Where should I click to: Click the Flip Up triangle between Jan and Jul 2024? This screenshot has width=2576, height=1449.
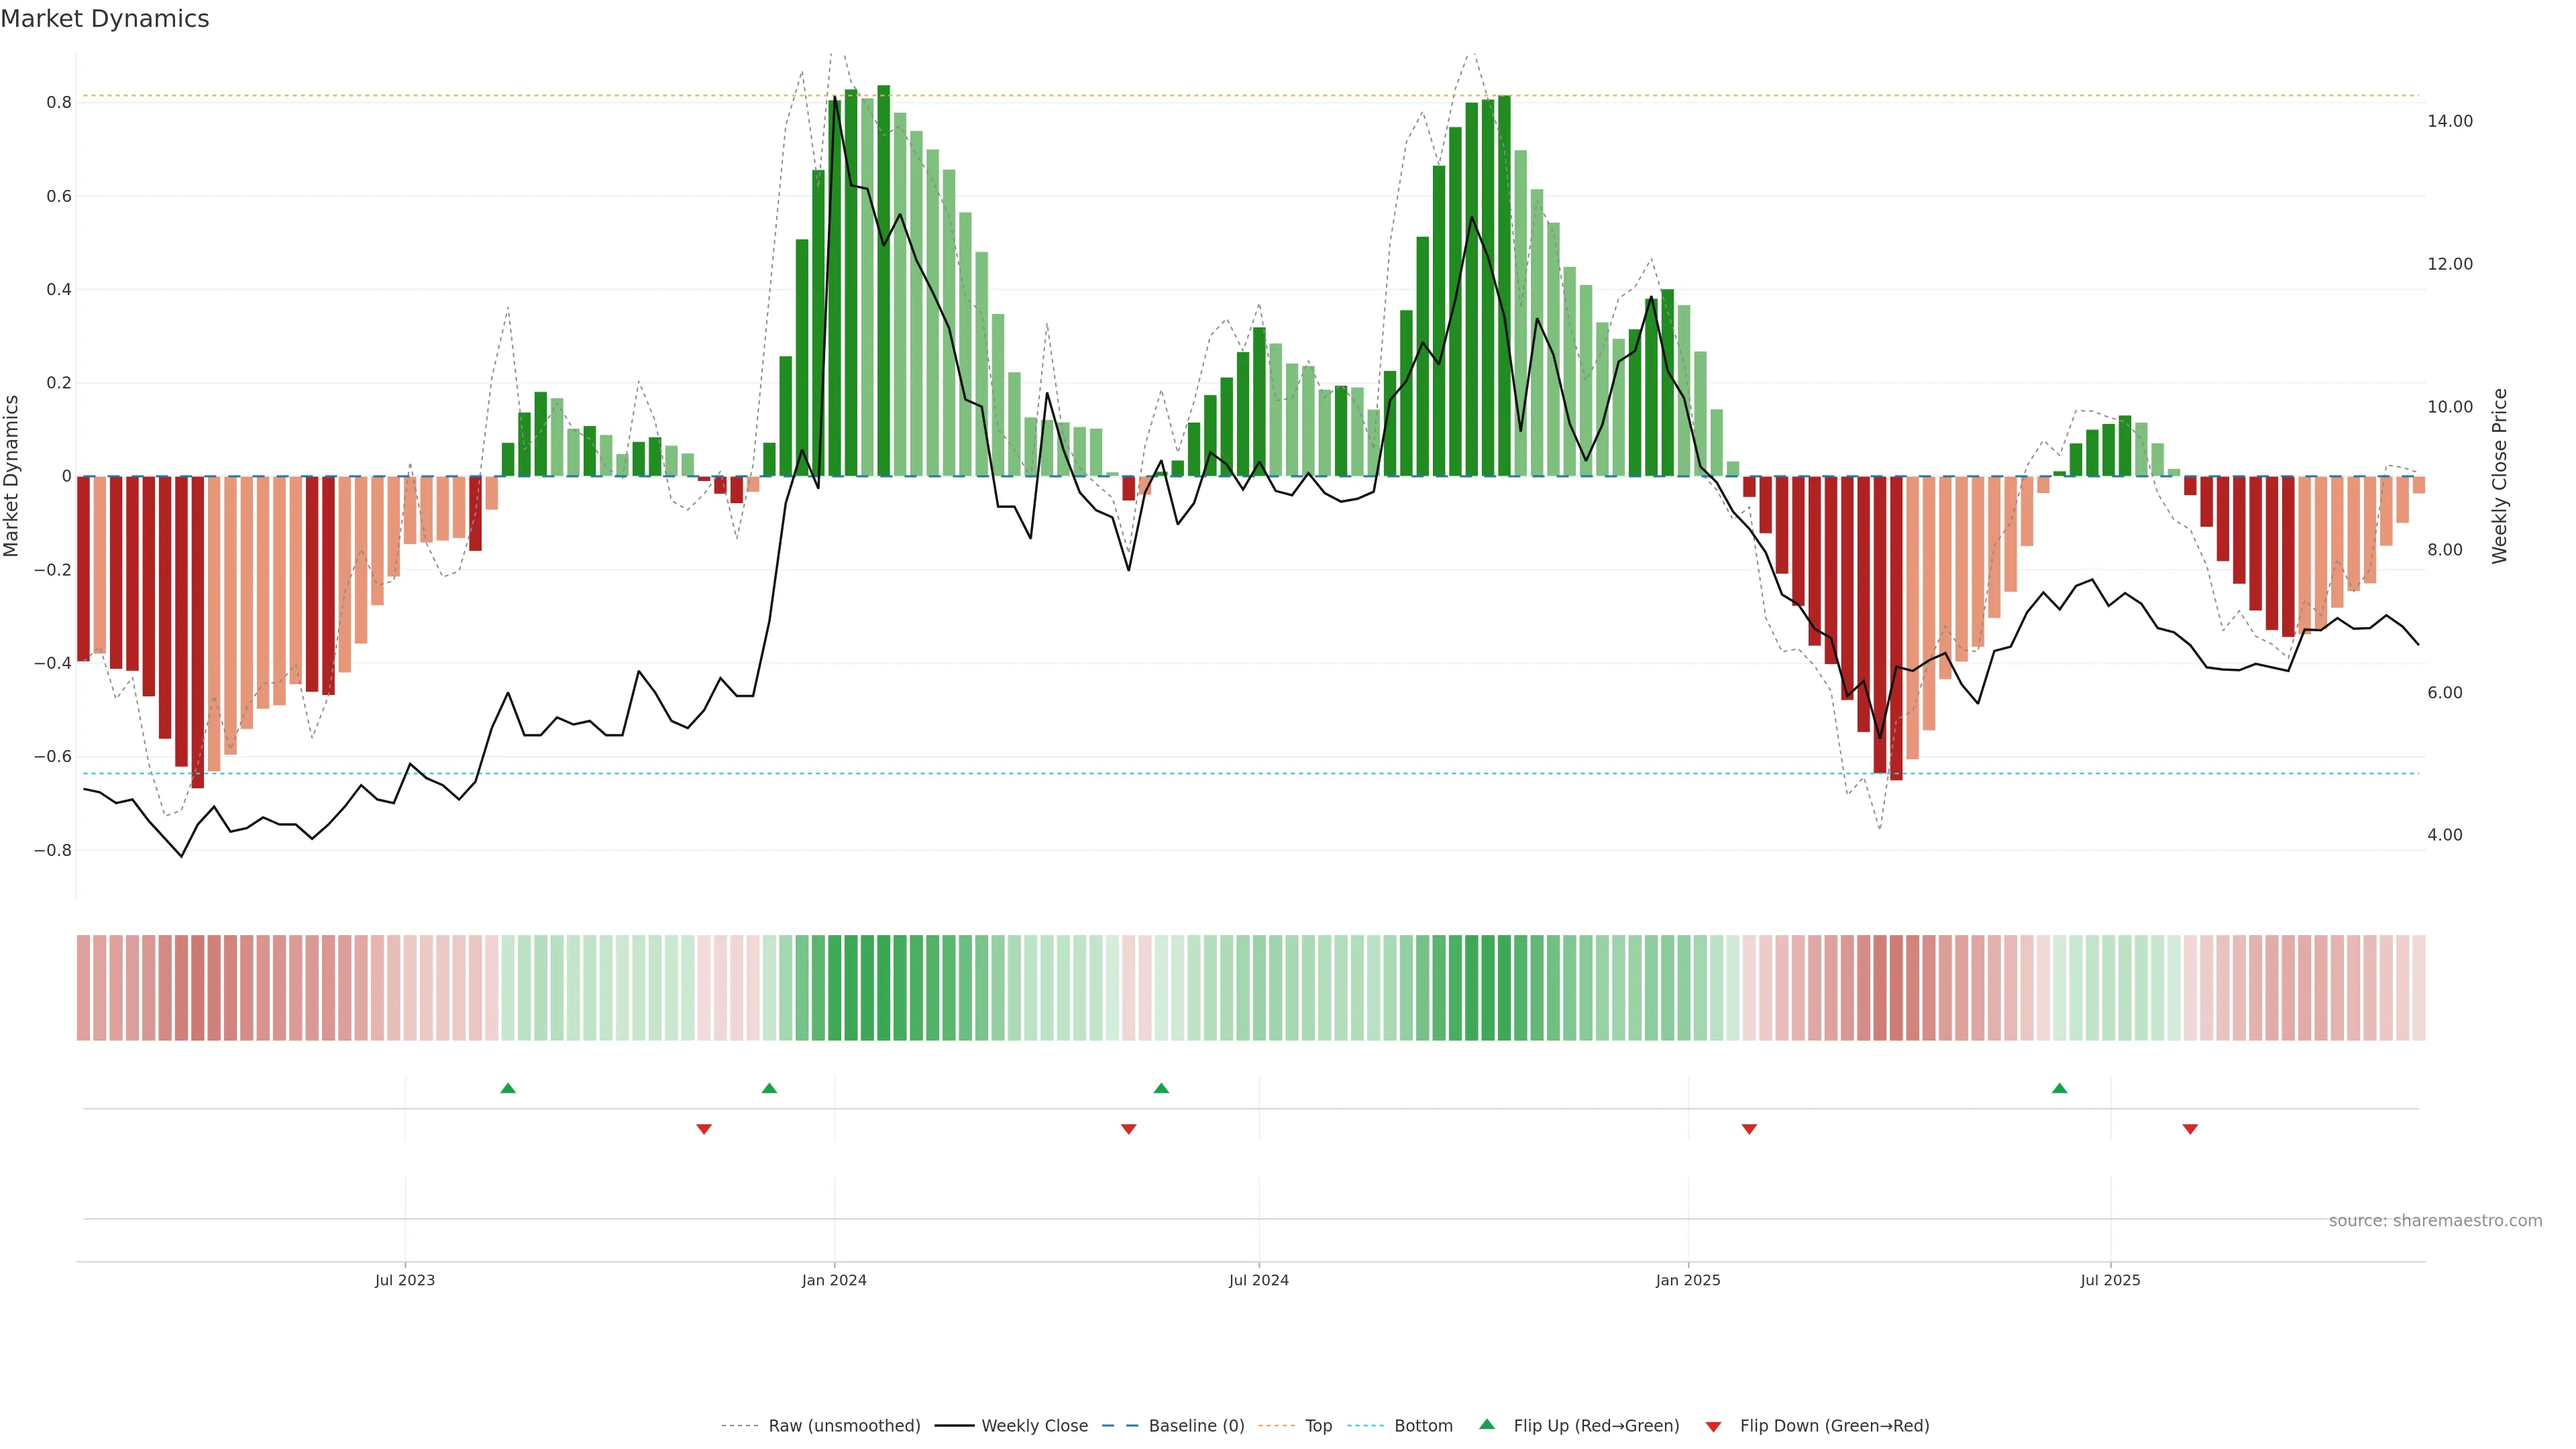[1161, 1088]
